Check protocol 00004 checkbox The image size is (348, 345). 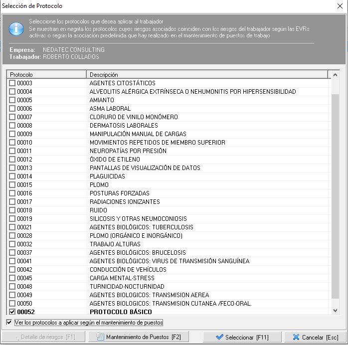coord(12,91)
